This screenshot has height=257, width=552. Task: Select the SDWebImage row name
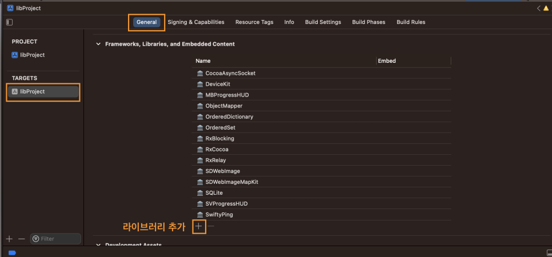[222, 171]
